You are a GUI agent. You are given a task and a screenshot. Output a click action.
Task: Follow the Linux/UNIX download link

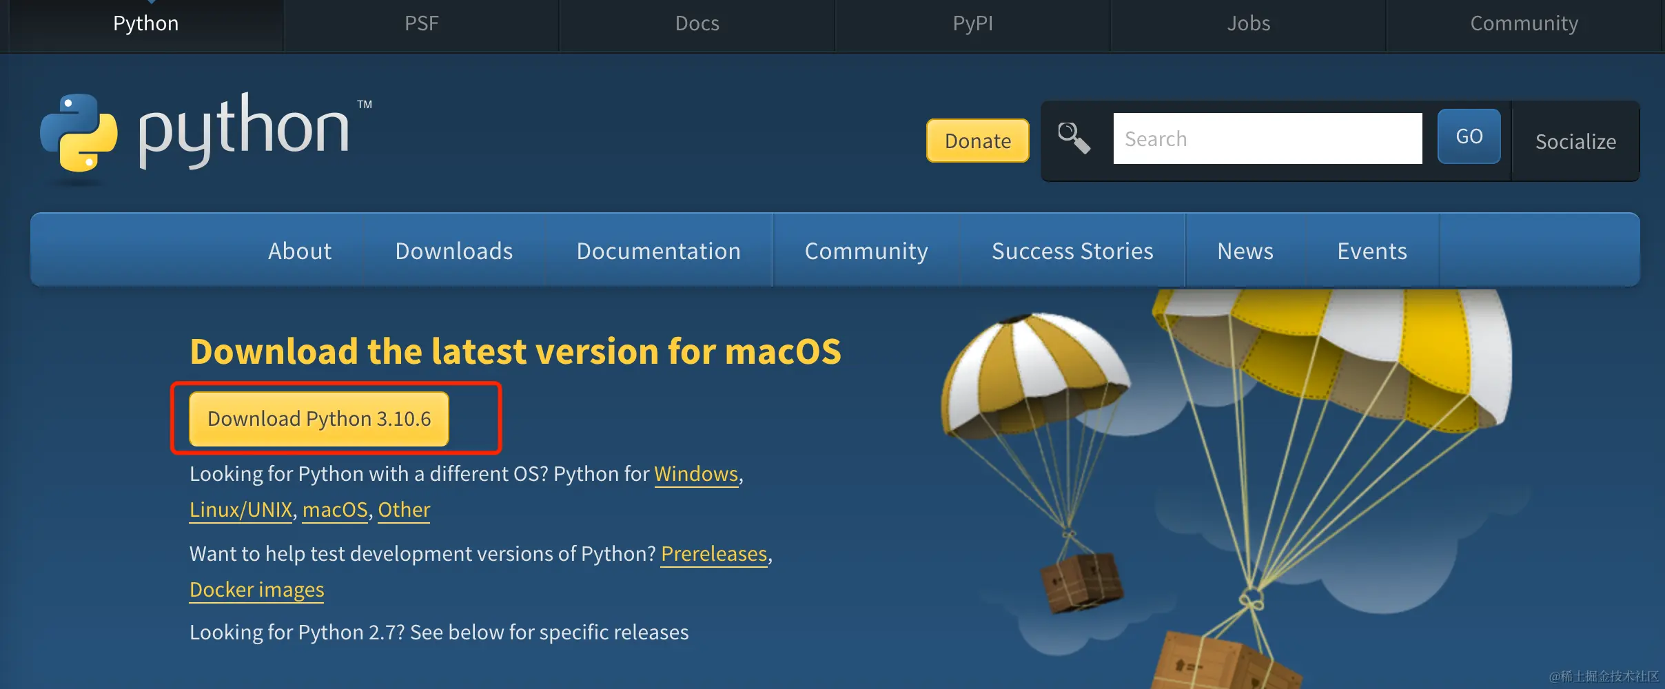241,510
